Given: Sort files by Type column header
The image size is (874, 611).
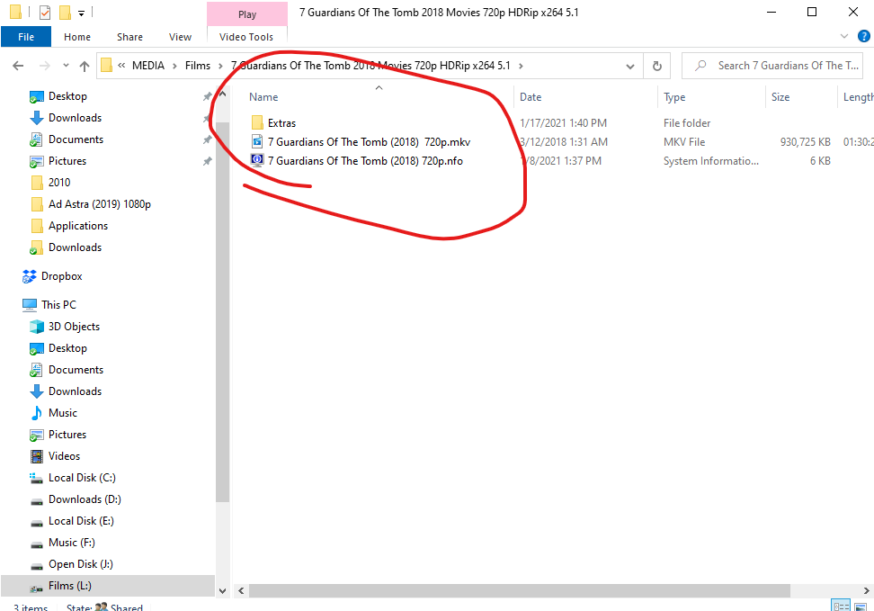Looking at the screenshot, I should click(674, 97).
